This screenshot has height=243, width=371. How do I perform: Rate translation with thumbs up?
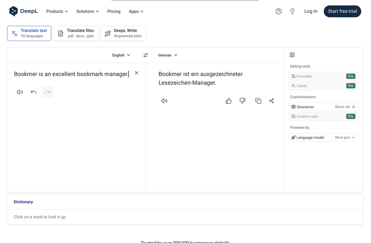(228, 101)
